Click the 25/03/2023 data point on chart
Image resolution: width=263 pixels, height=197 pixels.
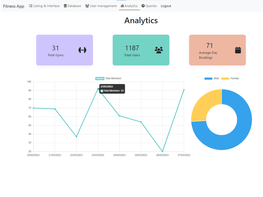click(141, 122)
